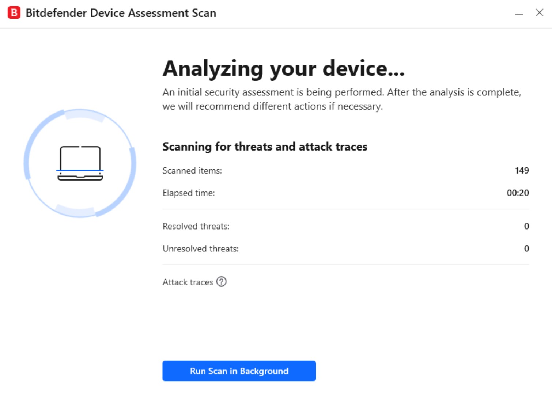Select the elapsed time value 00:20
The height and width of the screenshot is (402, 552).
click(x=518, y=193)
